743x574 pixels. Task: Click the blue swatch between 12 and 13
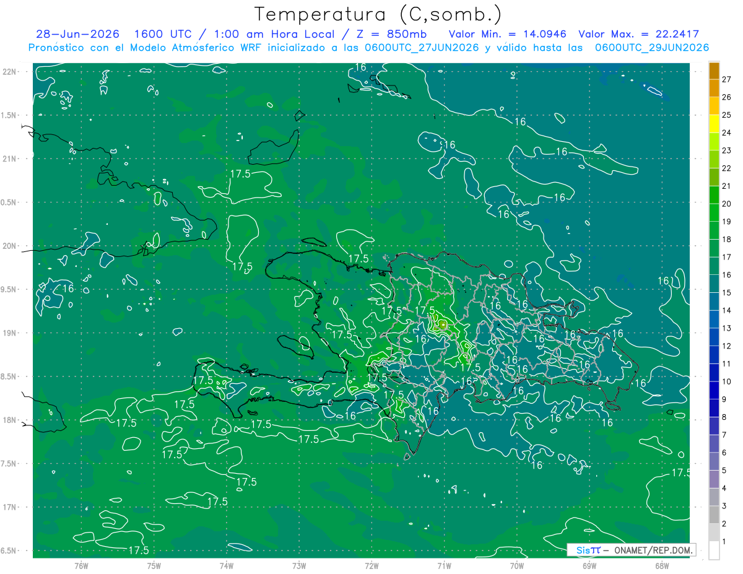(x=714, y=337)
